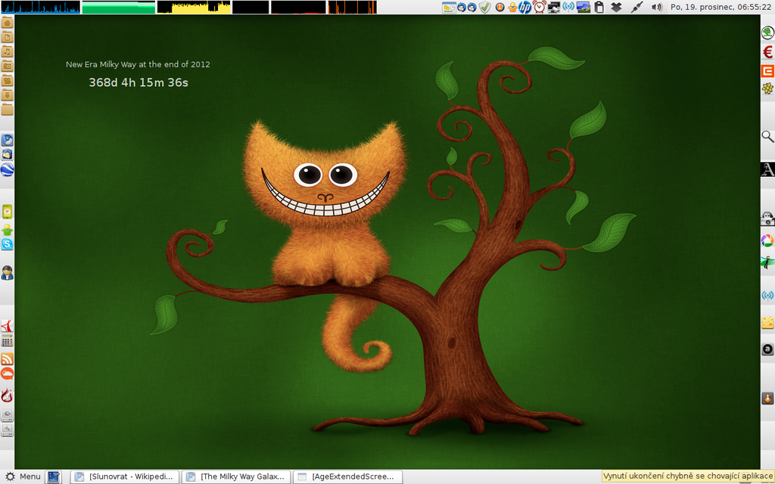Click the blue CPU usage monitor graph
Image resolution: width=775 pixels, height=484 pixels.
tap(41, 7)
